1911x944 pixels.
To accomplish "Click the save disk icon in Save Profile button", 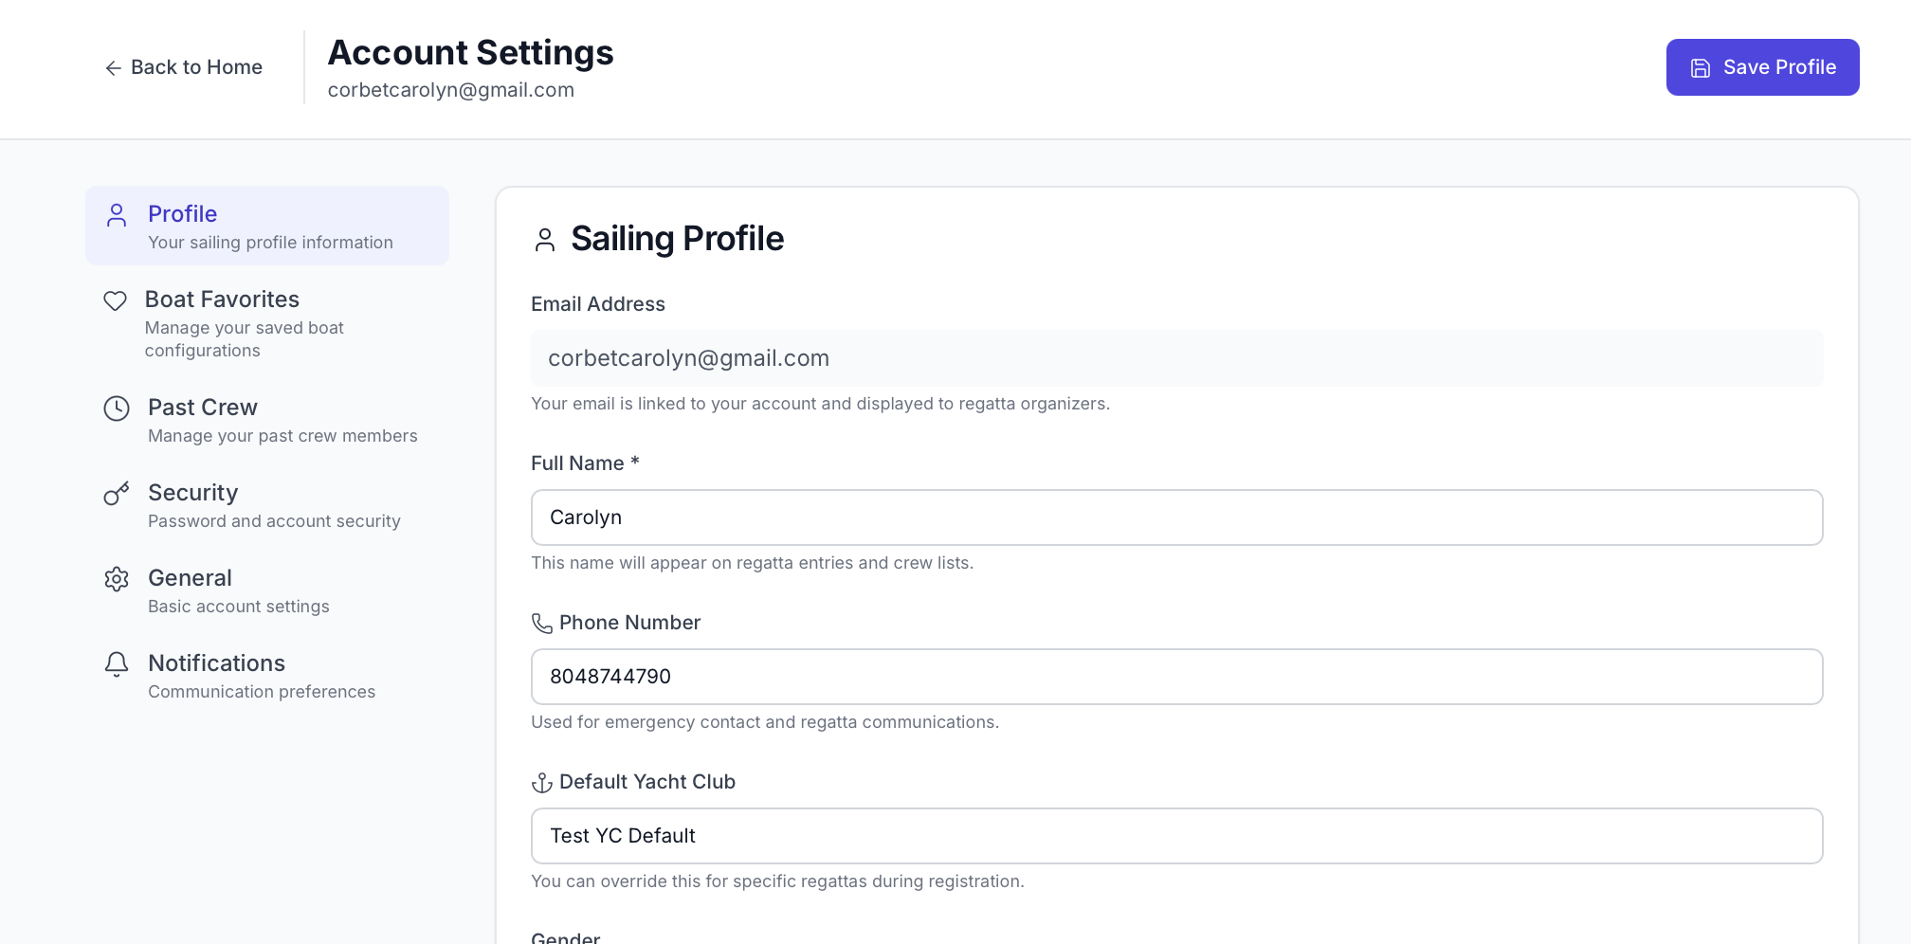I will [1700, 66].
